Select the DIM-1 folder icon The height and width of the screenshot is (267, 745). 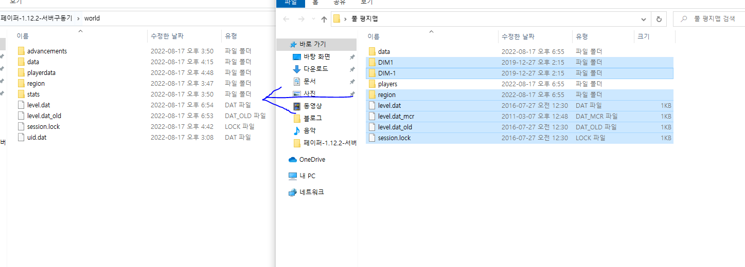point(372,73)
